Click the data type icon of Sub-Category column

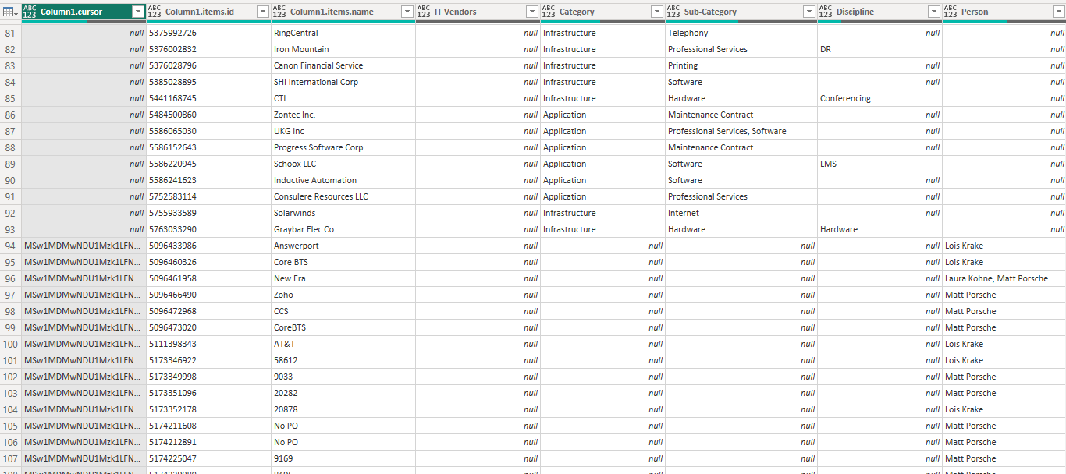673,12
